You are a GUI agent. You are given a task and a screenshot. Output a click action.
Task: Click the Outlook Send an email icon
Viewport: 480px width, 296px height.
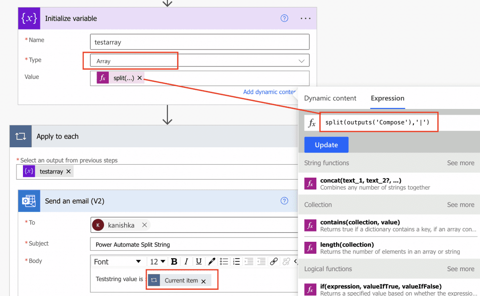tap(29, 201)
